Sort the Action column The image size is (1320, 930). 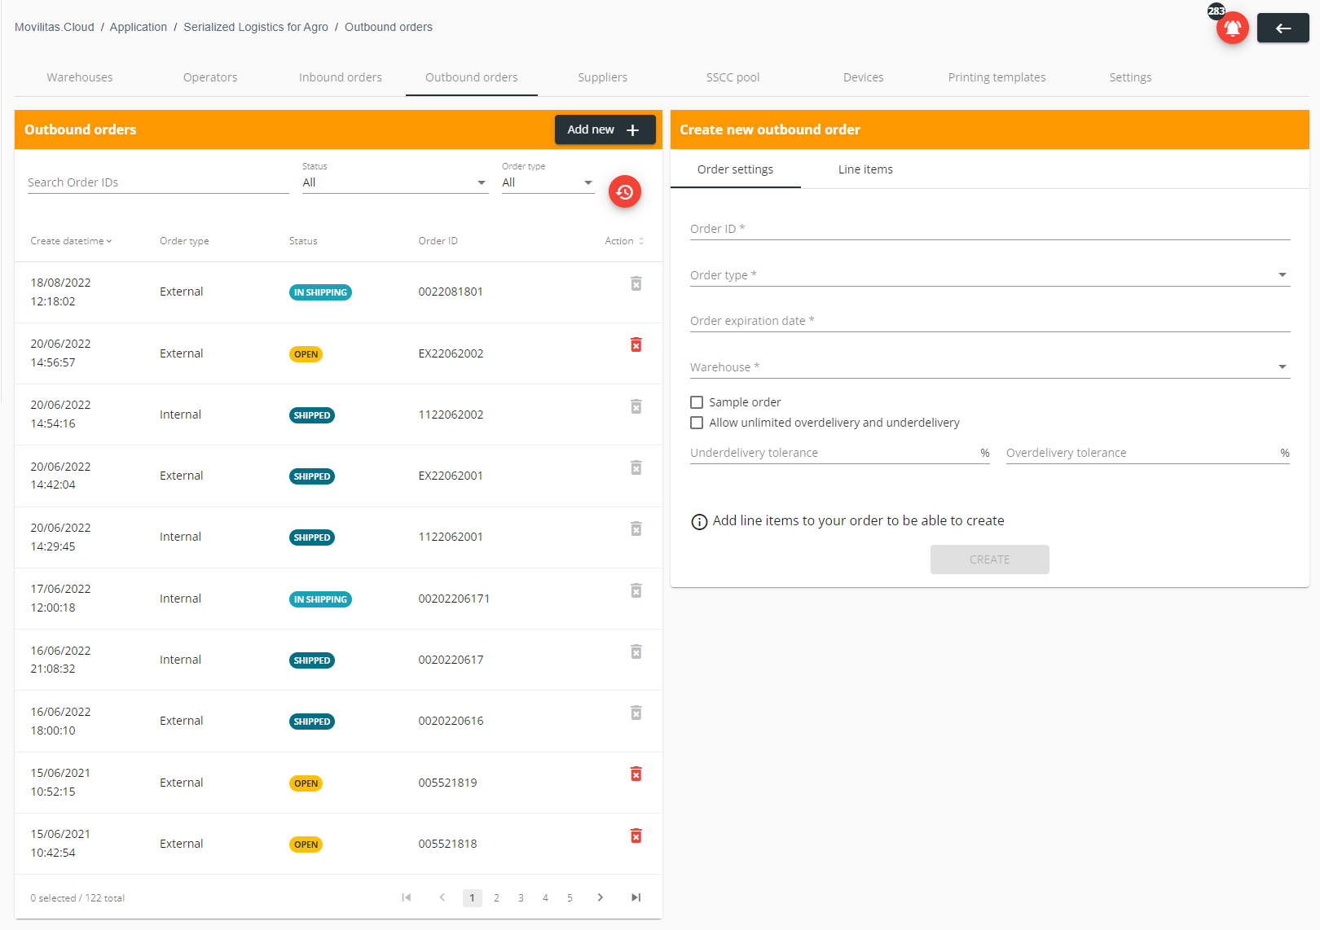tap(624, 241)
